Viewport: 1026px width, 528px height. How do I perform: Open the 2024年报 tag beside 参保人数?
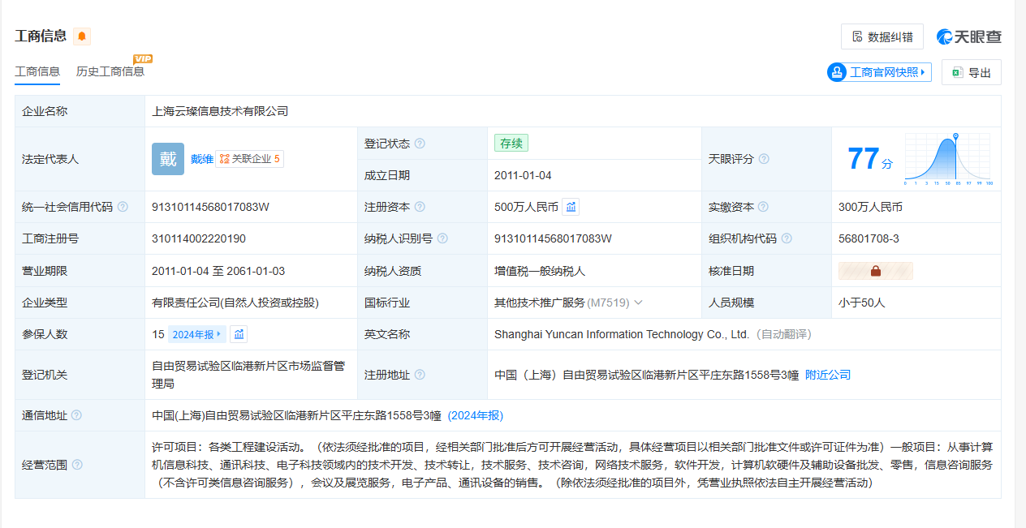pyautogui.click(x=196, y=334)
